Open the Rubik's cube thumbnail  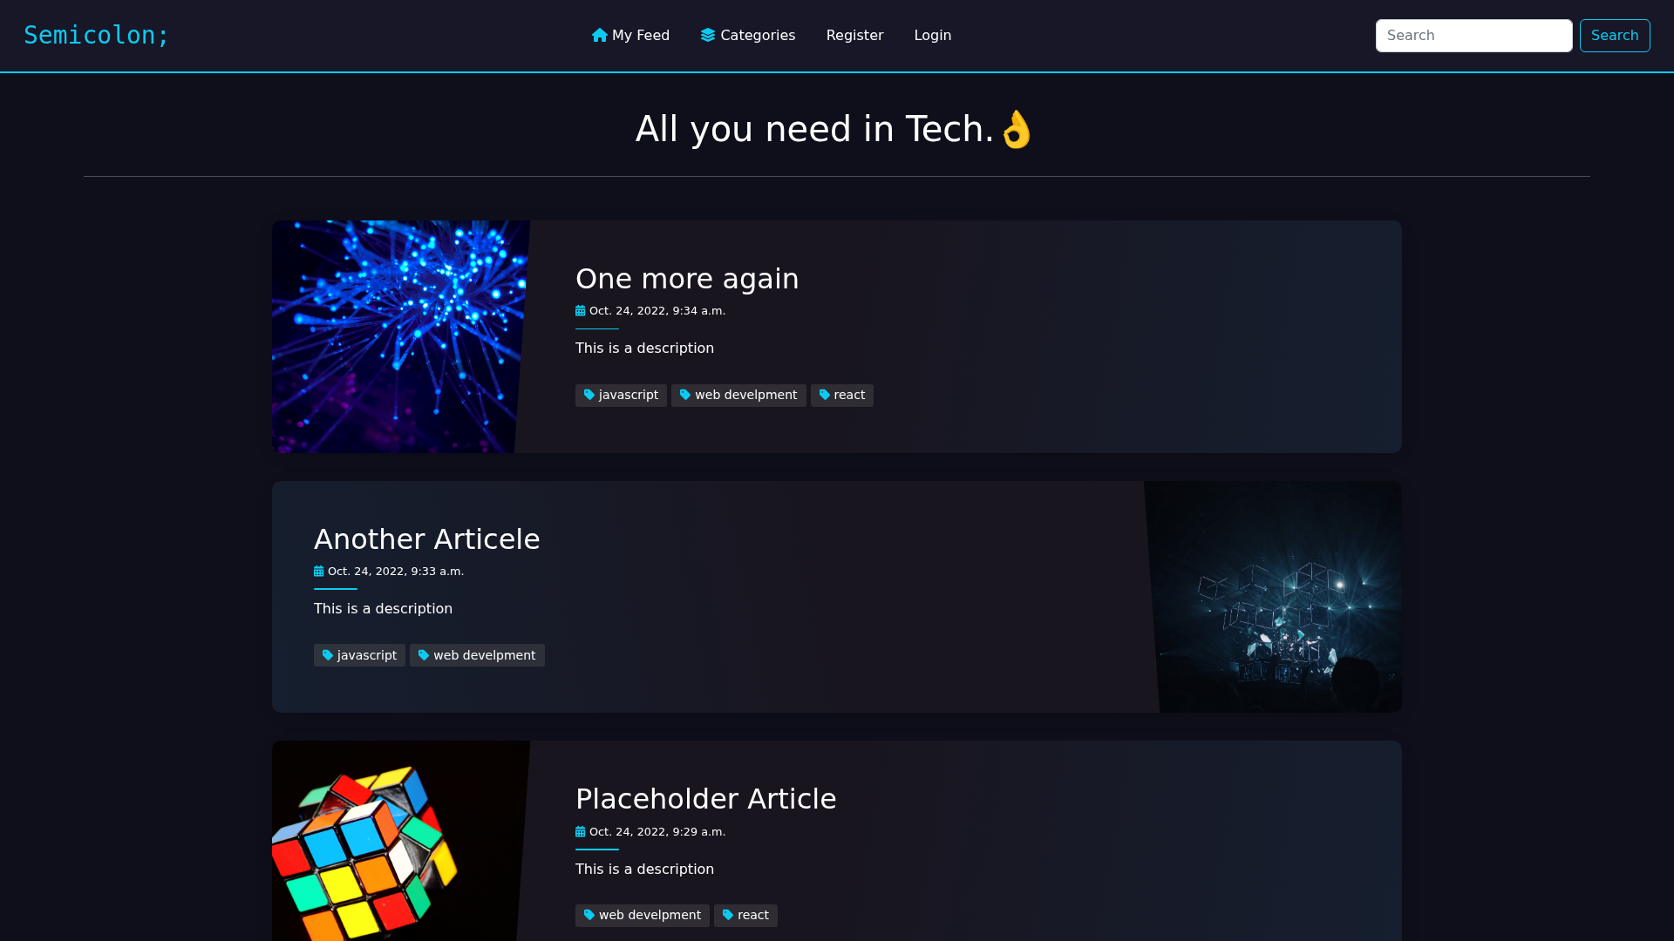coord(399,841)
